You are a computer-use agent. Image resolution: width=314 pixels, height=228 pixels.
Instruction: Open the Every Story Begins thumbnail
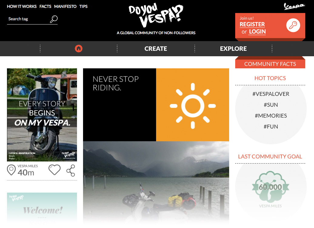(42, 115)
